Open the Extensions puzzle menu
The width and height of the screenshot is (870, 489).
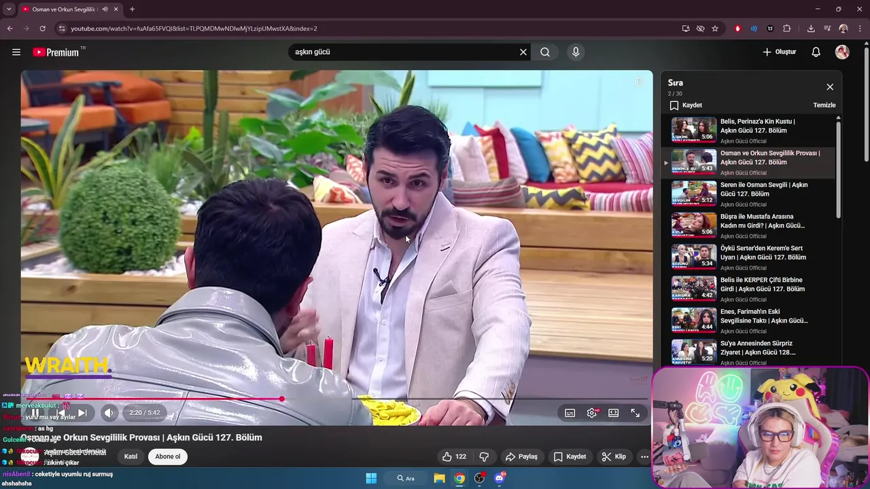point(787,29)
